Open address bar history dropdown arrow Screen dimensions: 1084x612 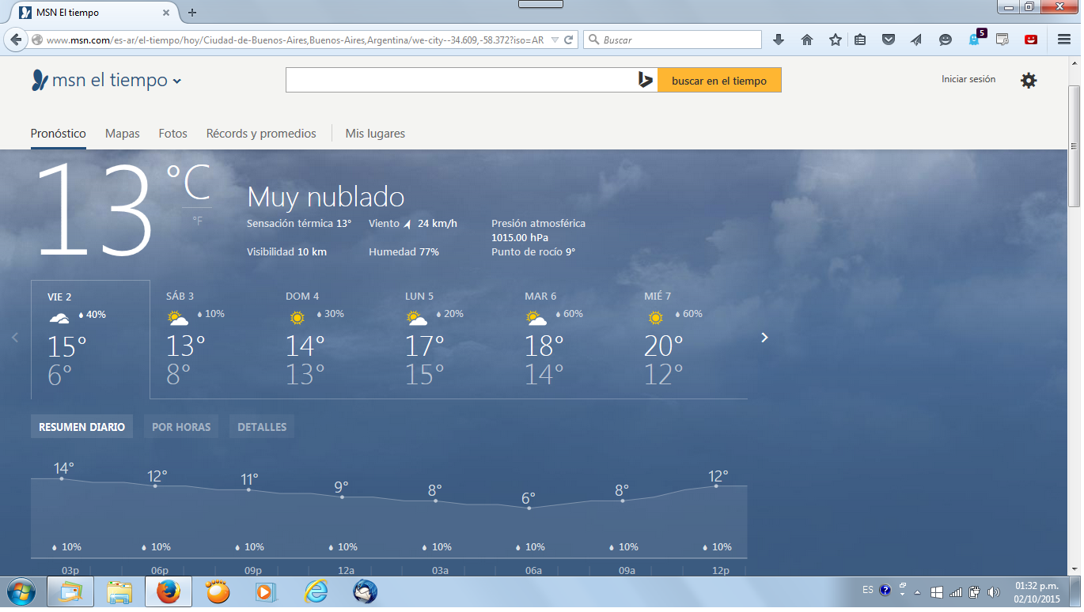(x=555, y=40)
